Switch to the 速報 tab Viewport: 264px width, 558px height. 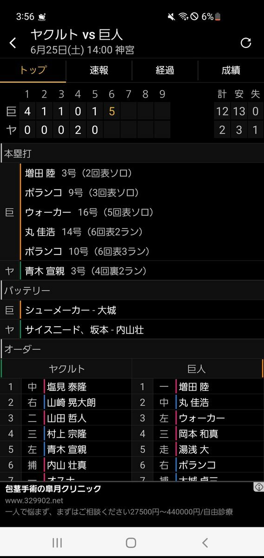tap(99, 70)
